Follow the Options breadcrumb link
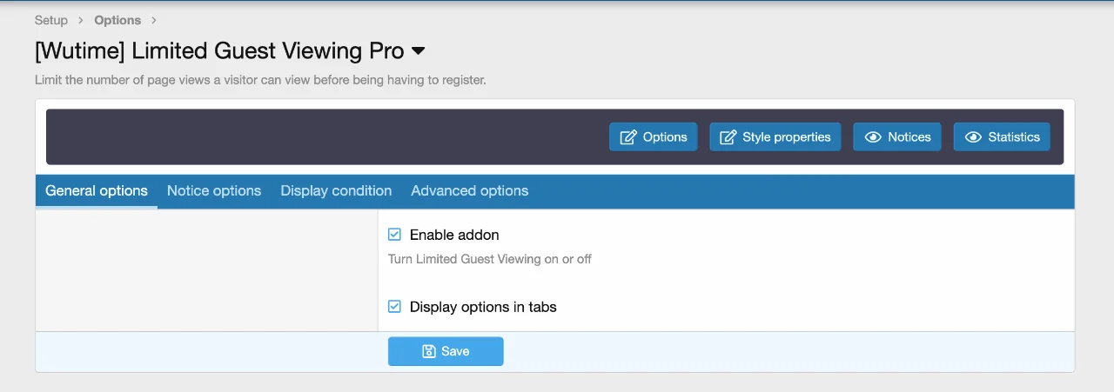Image resolution: width=1114 pixels, height=392 pixels. (117, 20)
